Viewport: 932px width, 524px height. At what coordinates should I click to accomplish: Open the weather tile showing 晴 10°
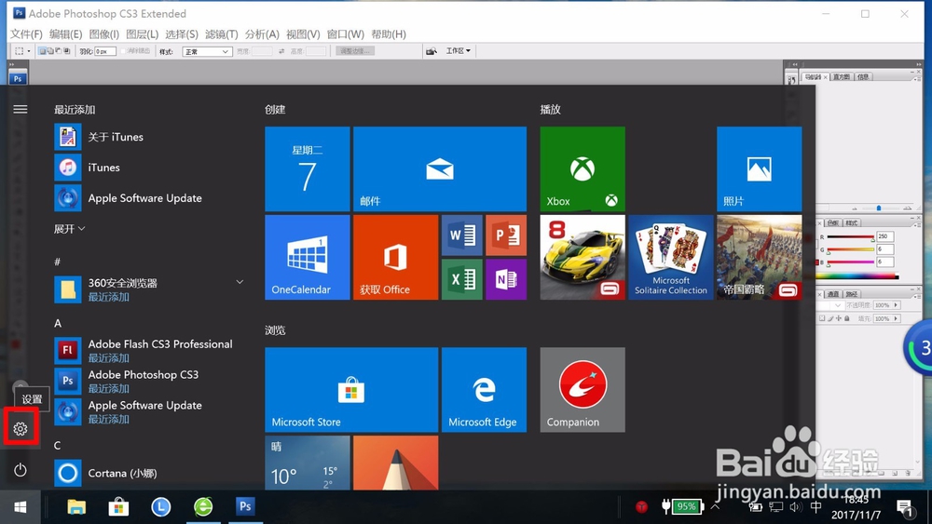tap(308, 463)
